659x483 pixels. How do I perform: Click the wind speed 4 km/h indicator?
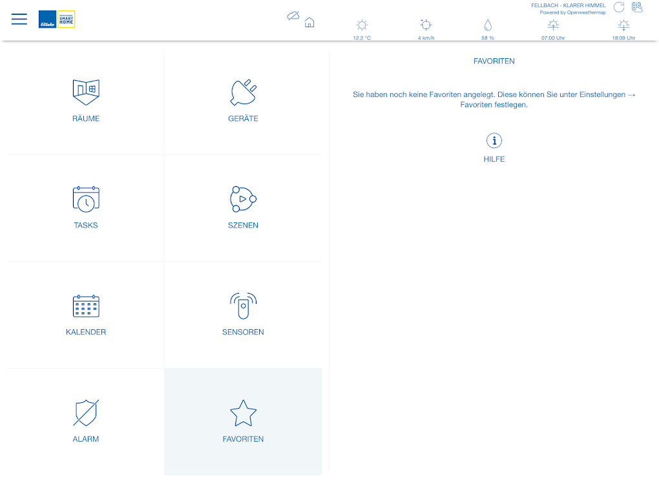[426, 30]
